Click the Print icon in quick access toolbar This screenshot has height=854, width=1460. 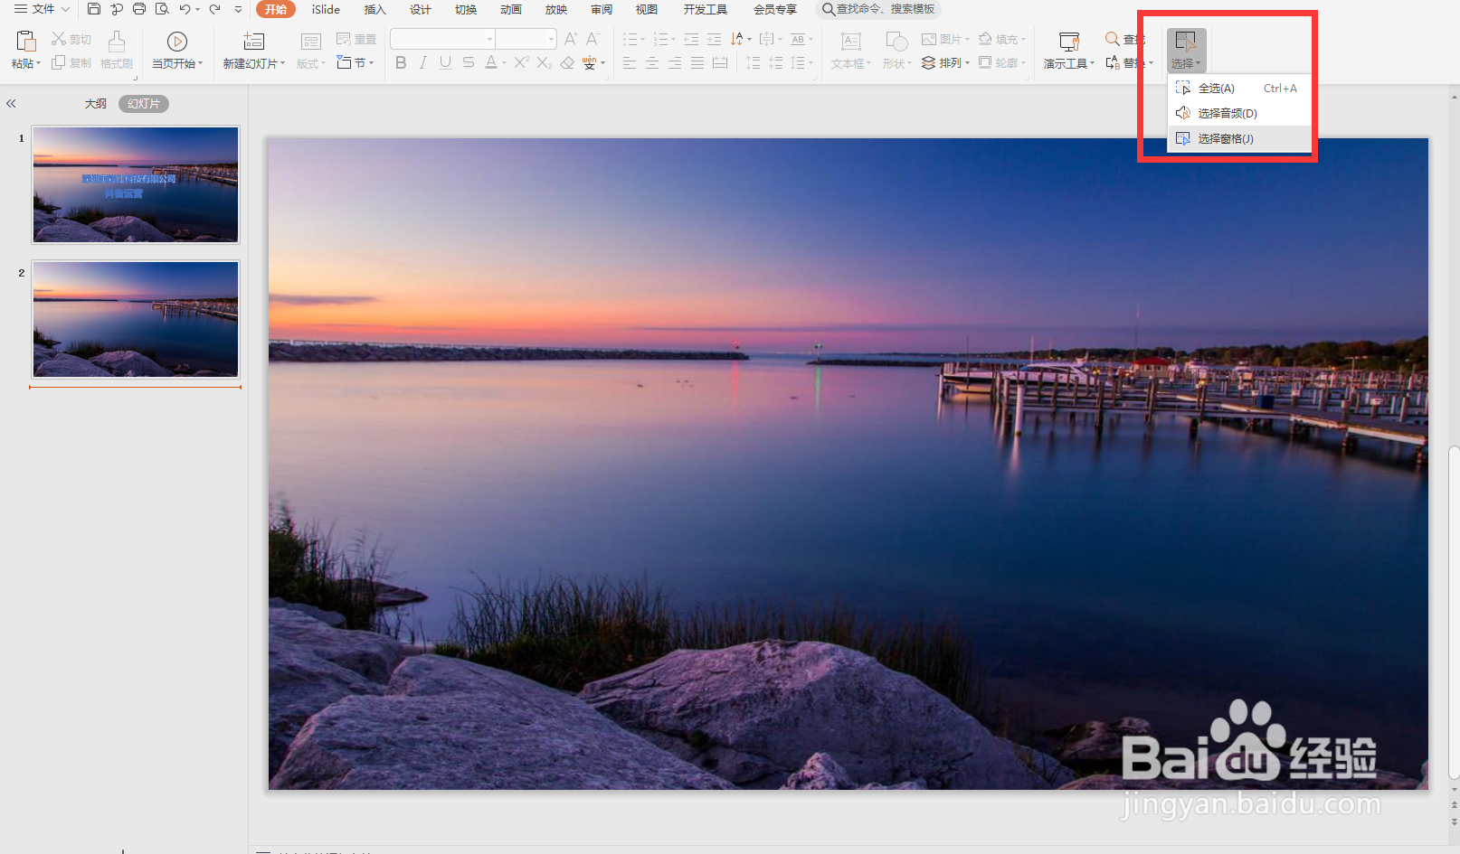click(139, 9)
